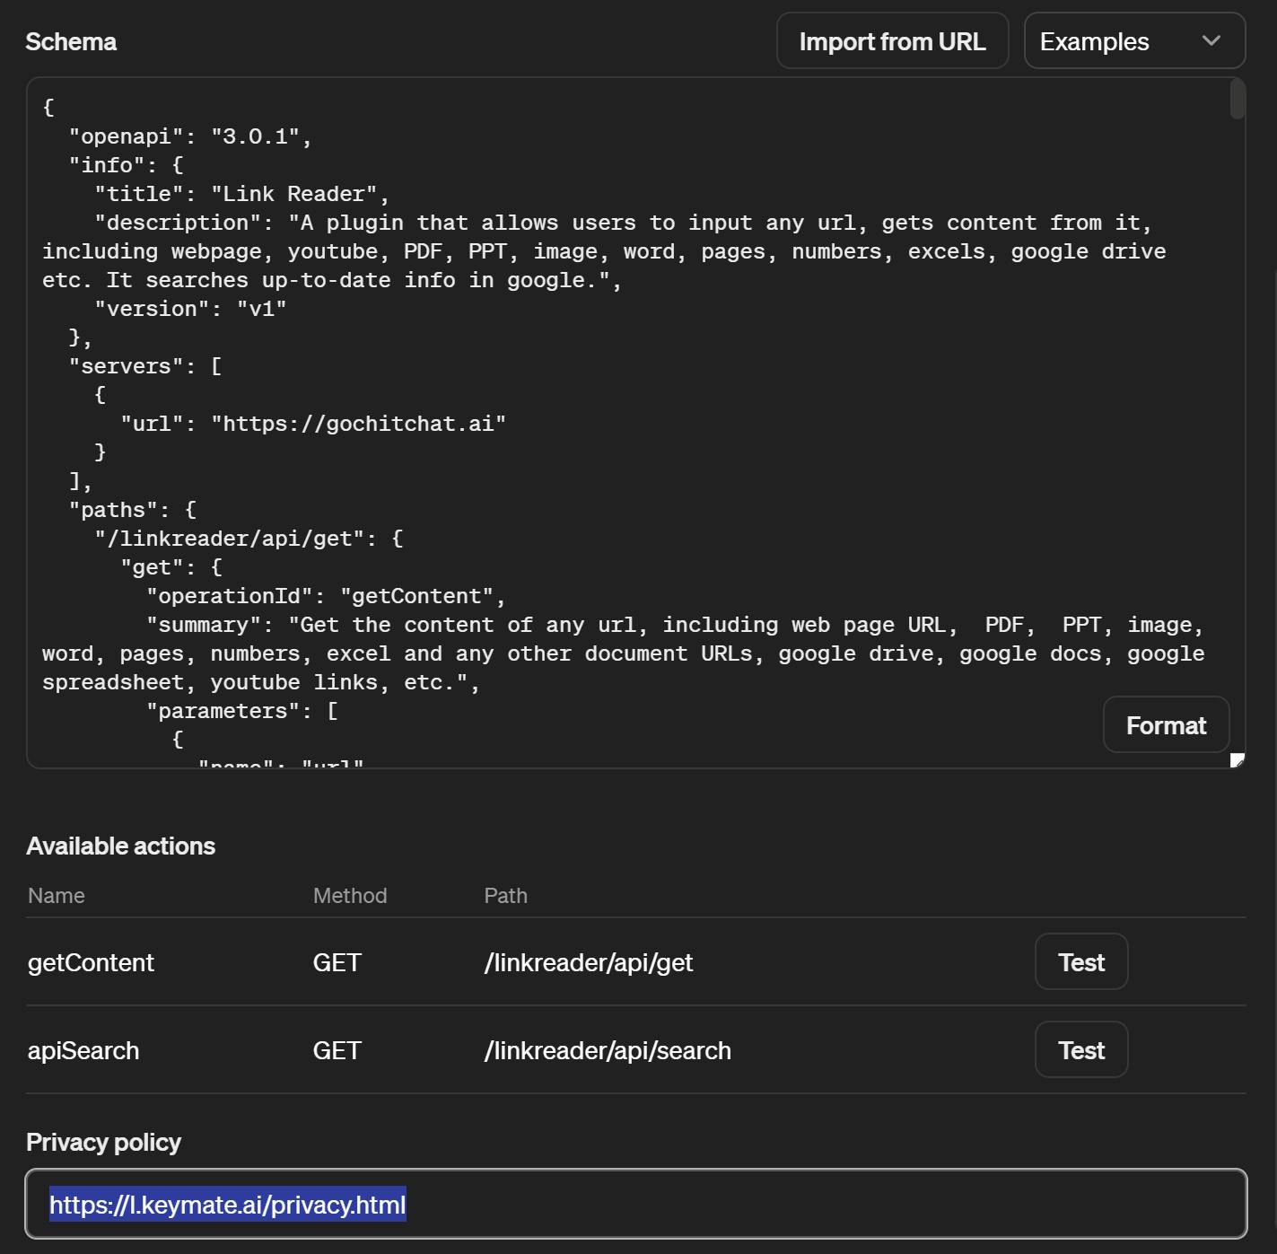
Task: Test the apiSearch action
Action: (1080, 1050)
